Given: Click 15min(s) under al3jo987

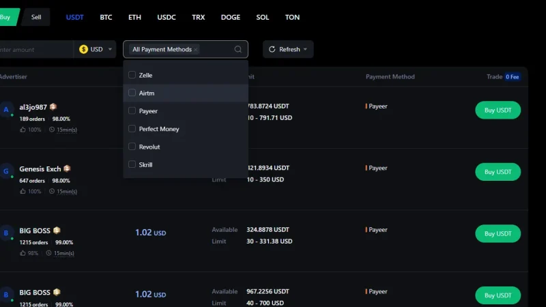Looking at the screenshot, I should 67,130.
